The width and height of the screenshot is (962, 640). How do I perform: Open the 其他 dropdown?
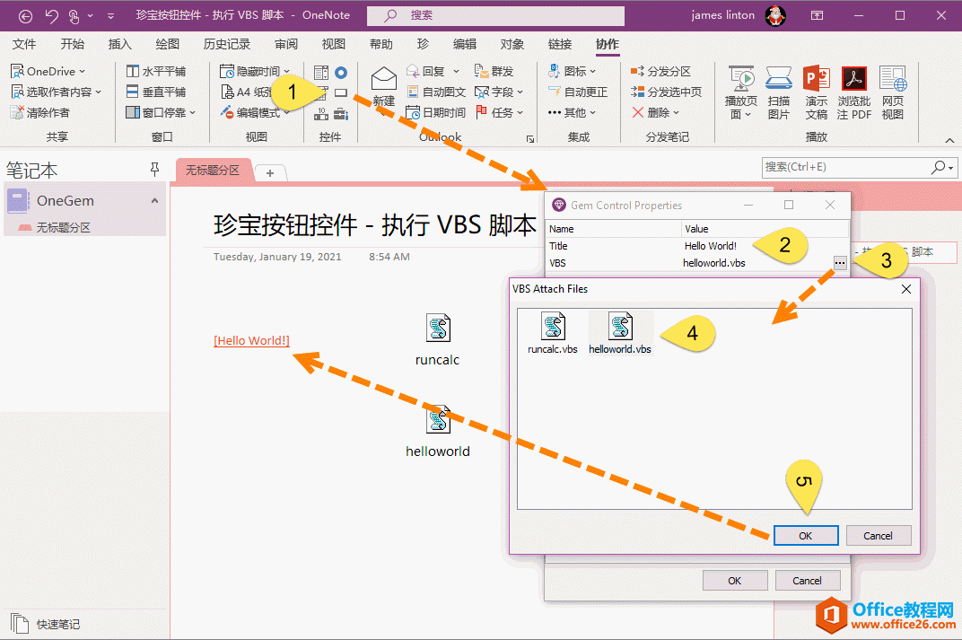click(x=592, y=113)
